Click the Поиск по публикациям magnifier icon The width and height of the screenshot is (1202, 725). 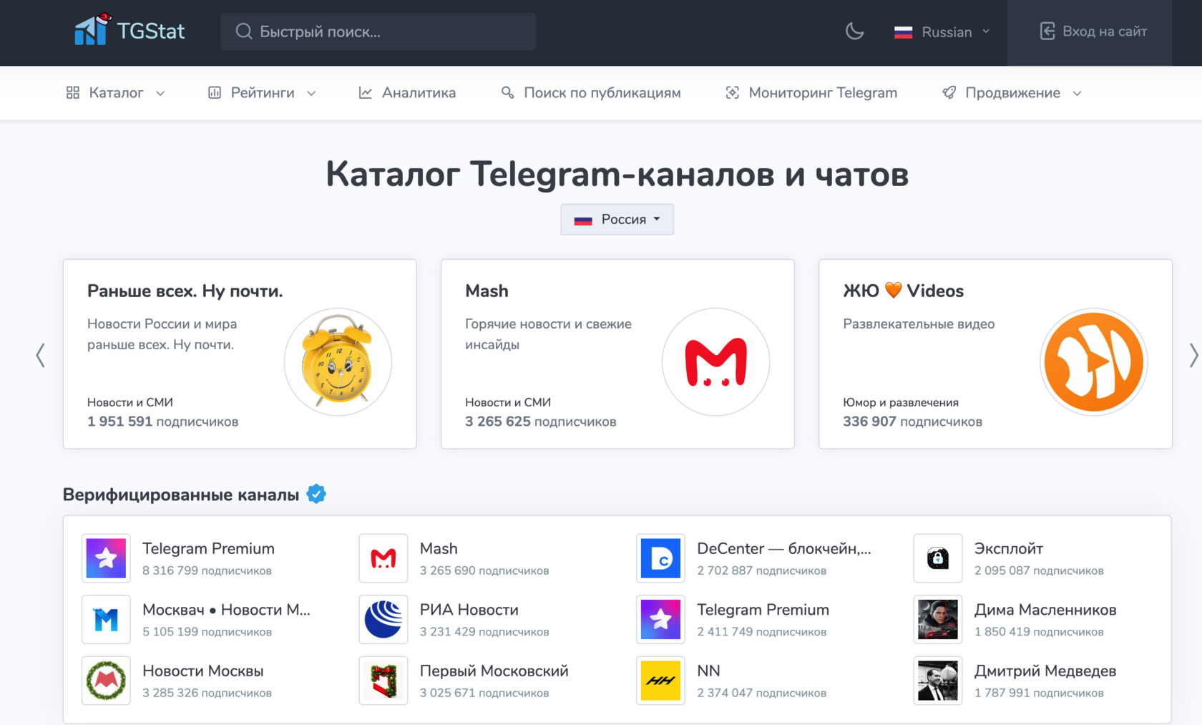pos(507,92)
